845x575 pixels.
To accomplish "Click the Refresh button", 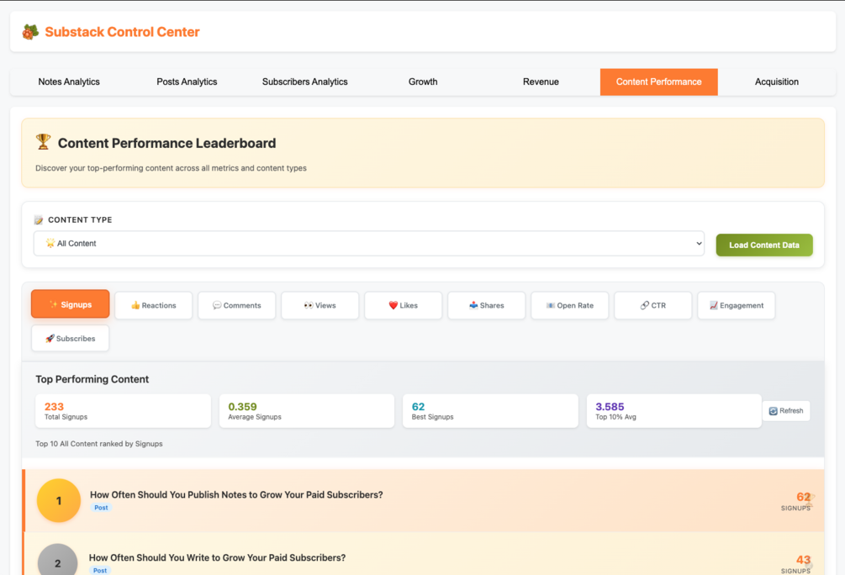I will tap(785, 410).
